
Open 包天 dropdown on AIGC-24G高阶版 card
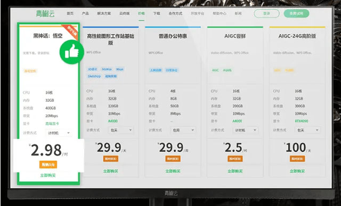click(307, 130)
